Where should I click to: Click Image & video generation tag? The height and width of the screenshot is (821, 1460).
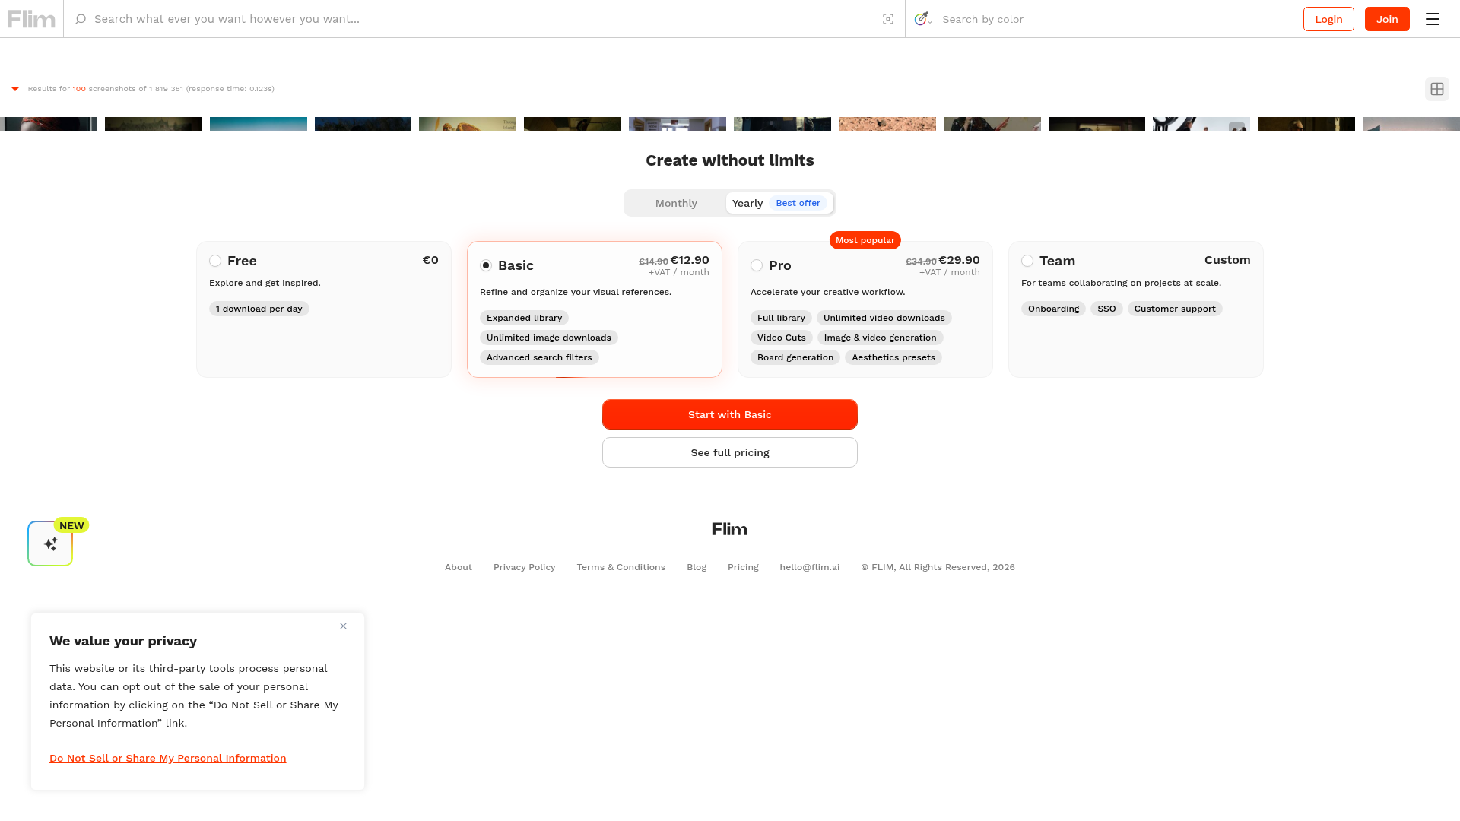(x=881, y=338)
